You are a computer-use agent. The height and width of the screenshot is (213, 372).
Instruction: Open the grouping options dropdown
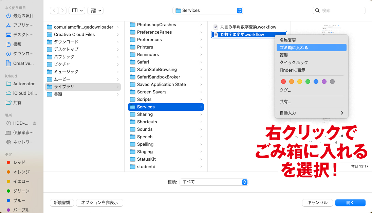(95, 11)
